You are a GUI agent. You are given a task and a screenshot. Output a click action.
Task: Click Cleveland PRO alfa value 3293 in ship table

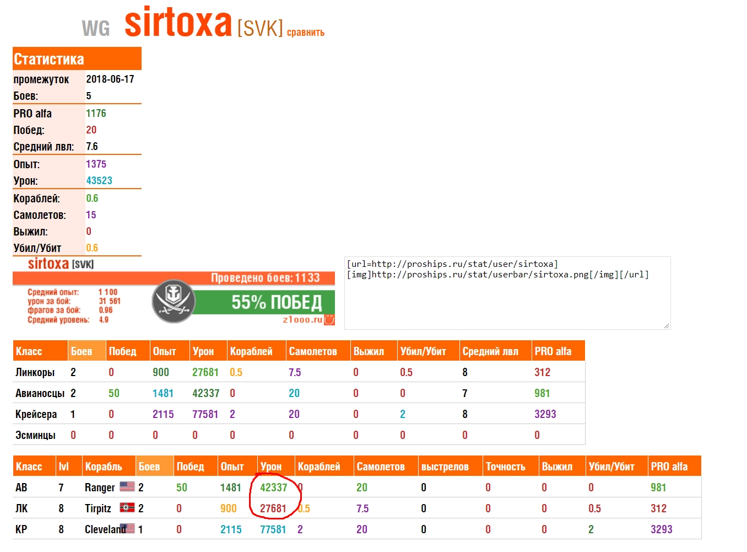(662, 529)
